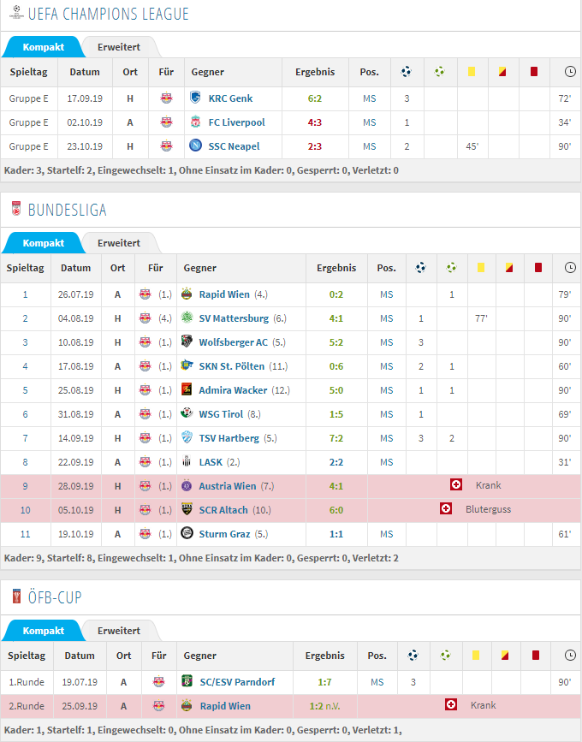Click the Bundesliga league logo icon
582x742 pixels.
pos(16,209)
